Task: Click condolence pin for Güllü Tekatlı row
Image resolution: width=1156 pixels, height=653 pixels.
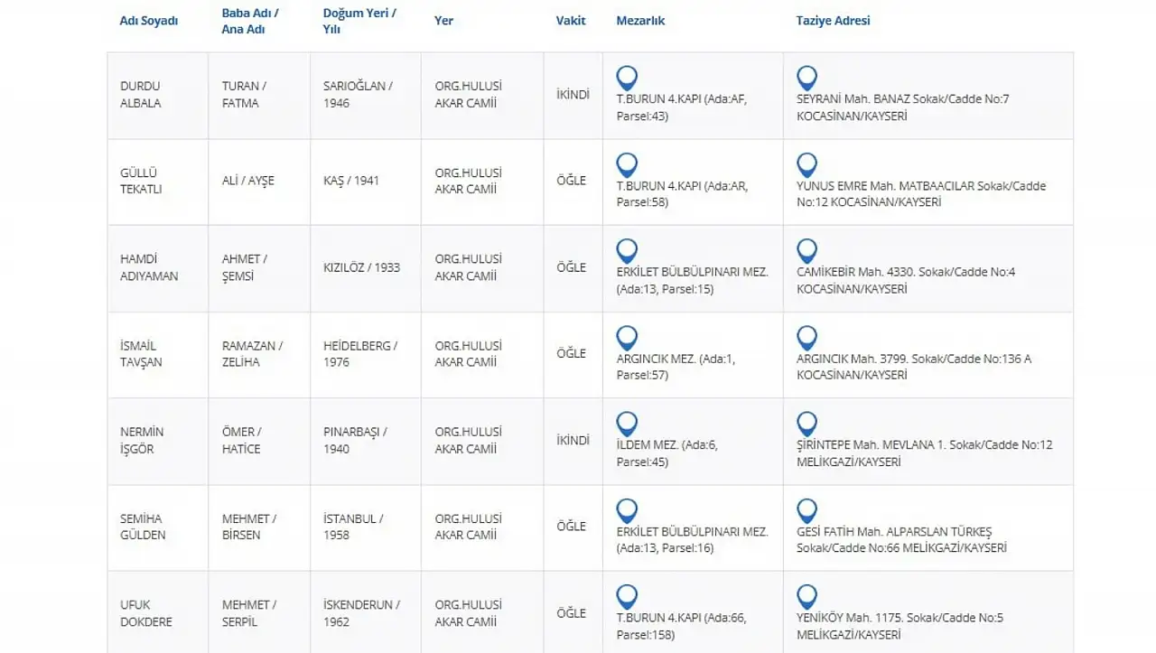Action: point(807,164)
